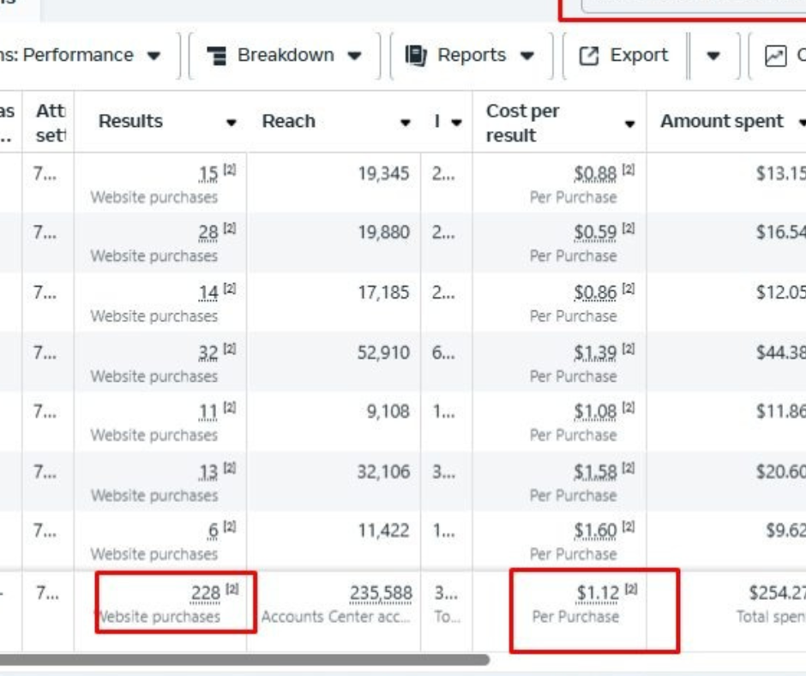Open the Reports menu
This screenshot has height=676, width=806.
(x=471, y=55)
